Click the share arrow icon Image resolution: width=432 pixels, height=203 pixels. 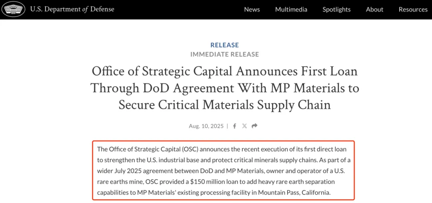click(x=254, y=126)
